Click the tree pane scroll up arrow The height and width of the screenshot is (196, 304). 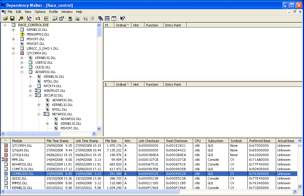[x=99, y=25]
